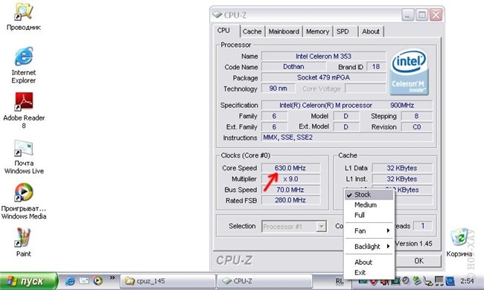484x290 pixels.
Task: Click the пуск Start button
Action: point(29,281)
